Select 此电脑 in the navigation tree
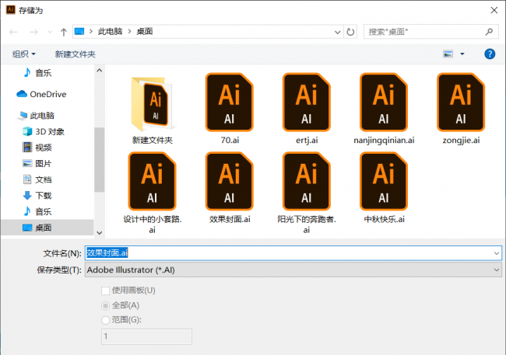506x355 pixels. click(x=36, y=115)
